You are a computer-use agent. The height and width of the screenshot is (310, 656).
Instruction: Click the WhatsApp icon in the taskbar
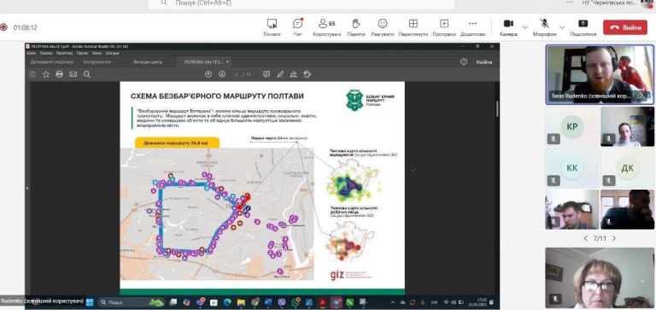(x=296, y=302)
